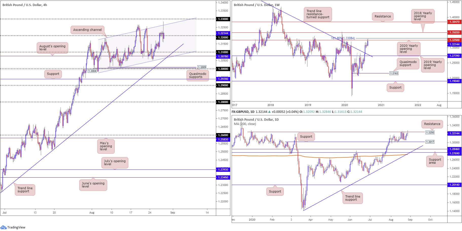Select the 4h chart title text

25,5
